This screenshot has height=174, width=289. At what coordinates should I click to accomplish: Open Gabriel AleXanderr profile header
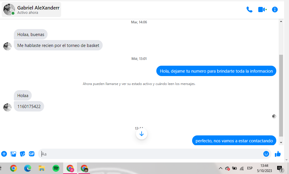tap(31, 10)
